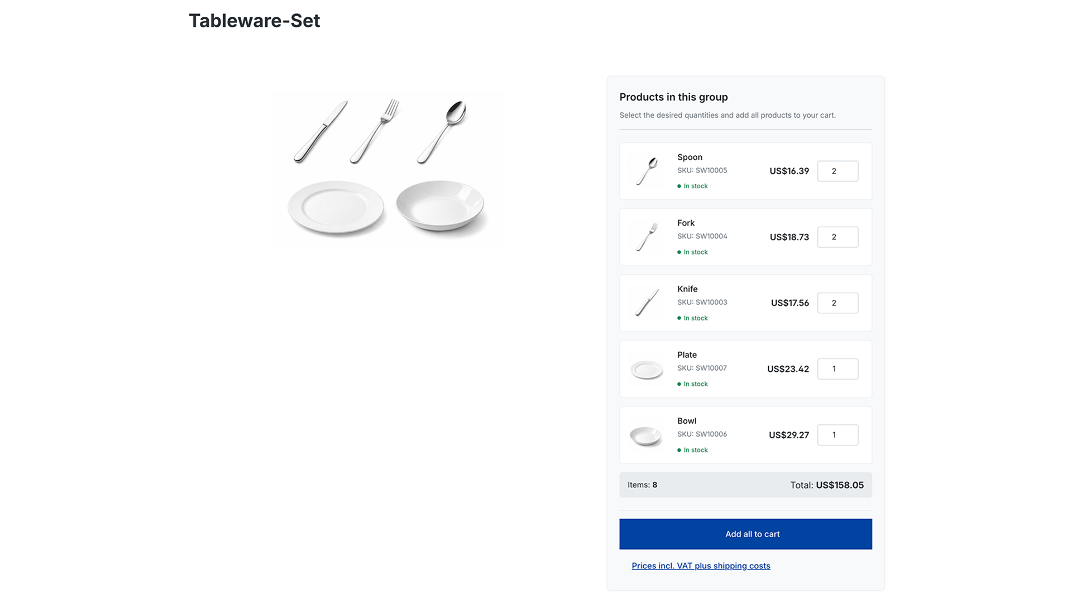Click the Knife product thumbnail
1072x603 pixels.
(x=647, y=303)
